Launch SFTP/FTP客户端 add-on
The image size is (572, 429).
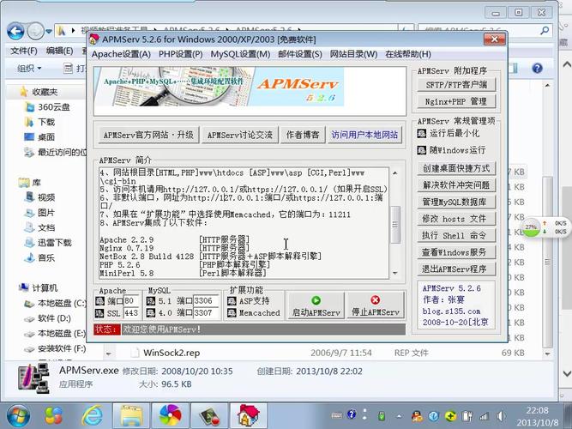456,85
